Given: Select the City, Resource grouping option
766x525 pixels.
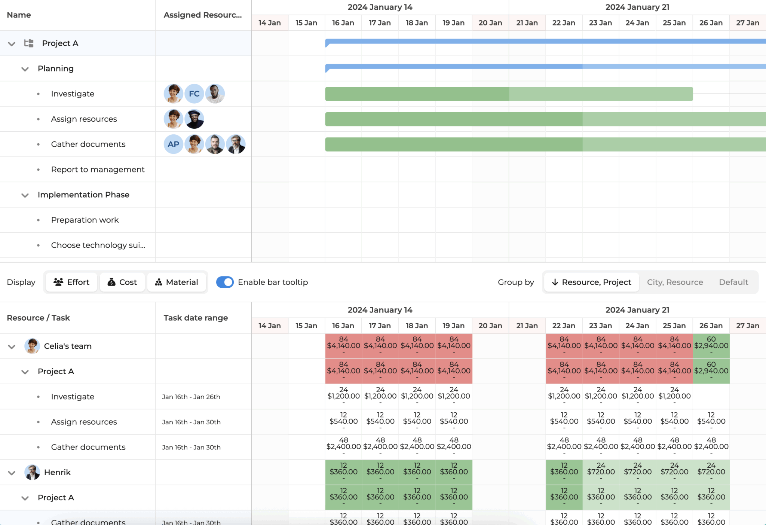Looking at the screenshot, I should pos(675,282).
